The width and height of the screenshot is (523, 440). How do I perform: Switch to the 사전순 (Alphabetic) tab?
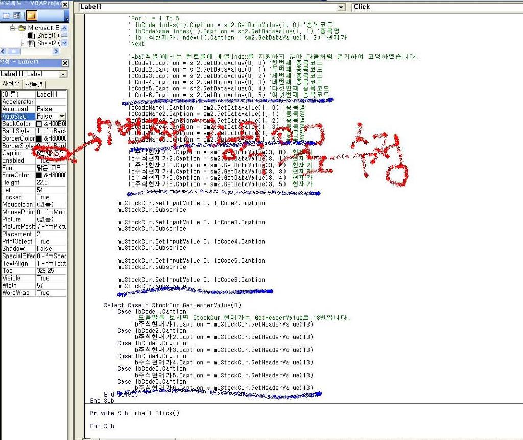click(11, 84)
